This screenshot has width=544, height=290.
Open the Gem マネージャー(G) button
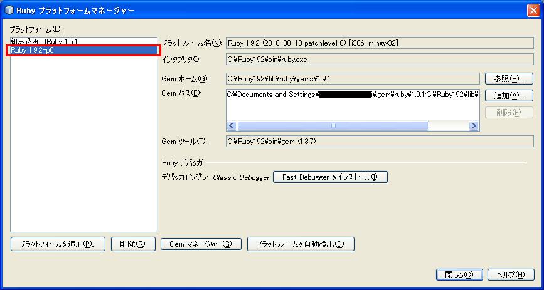[201, 244]
